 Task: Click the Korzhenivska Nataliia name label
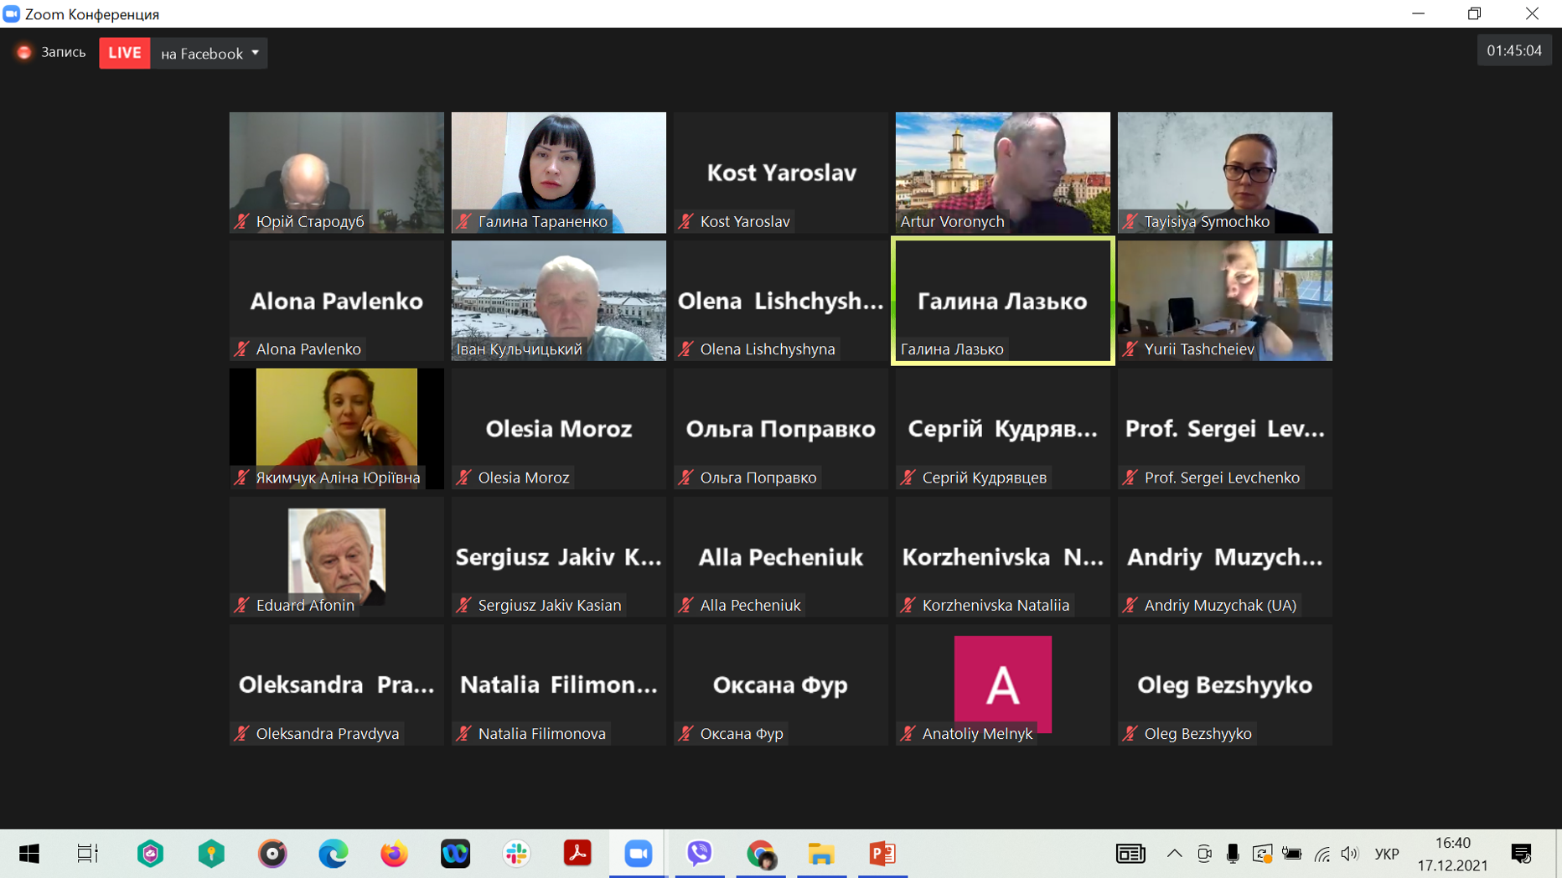[996, 605]
